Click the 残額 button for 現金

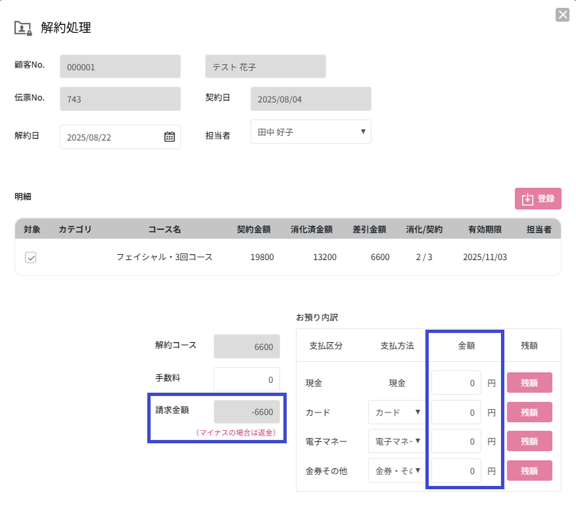529,383
